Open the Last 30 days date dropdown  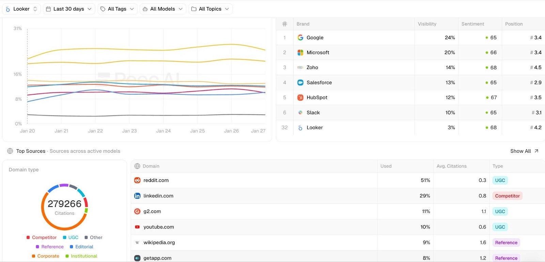(x=69, y=9)
